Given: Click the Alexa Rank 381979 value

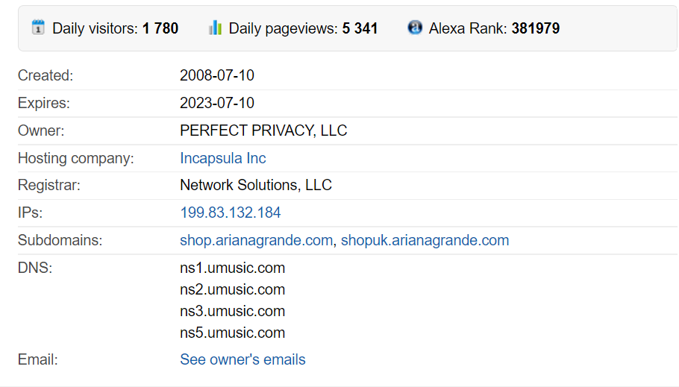Looking at the screenshot, I should tap(536, 28).
